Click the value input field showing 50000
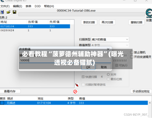The image size is (152, 118). [x=65, y=60]
